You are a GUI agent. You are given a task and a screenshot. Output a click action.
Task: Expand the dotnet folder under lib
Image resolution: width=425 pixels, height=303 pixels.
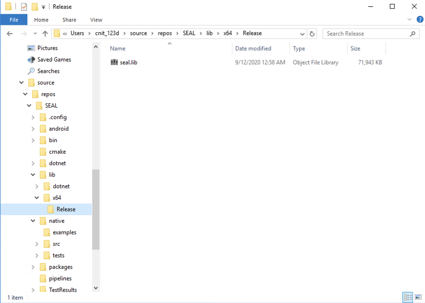[36, 186]
